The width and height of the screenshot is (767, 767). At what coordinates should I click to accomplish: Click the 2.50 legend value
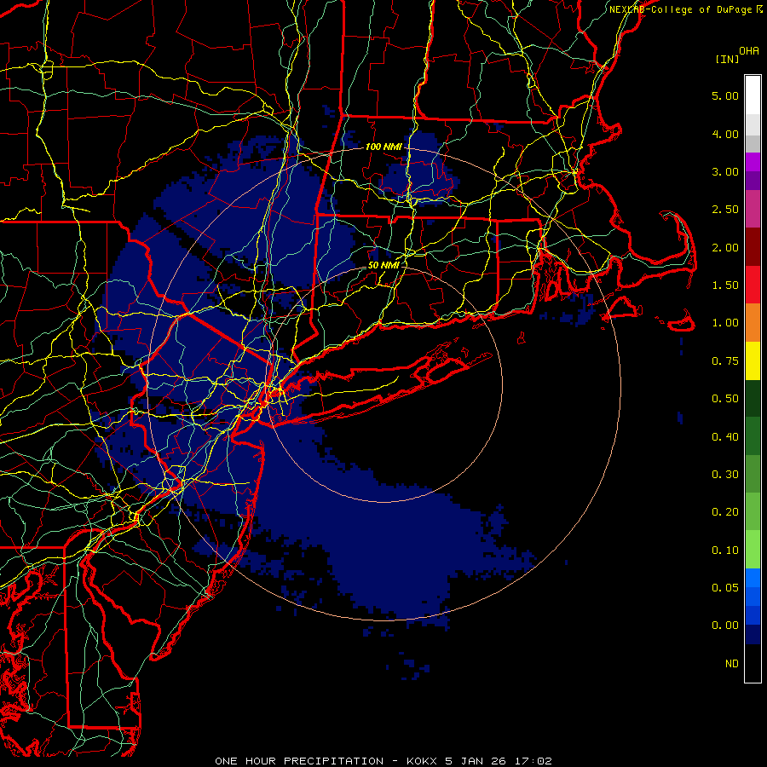pyautogui.click(x=725, y=210)
